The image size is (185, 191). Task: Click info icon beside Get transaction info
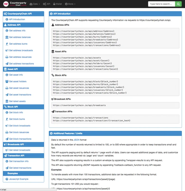7,161
